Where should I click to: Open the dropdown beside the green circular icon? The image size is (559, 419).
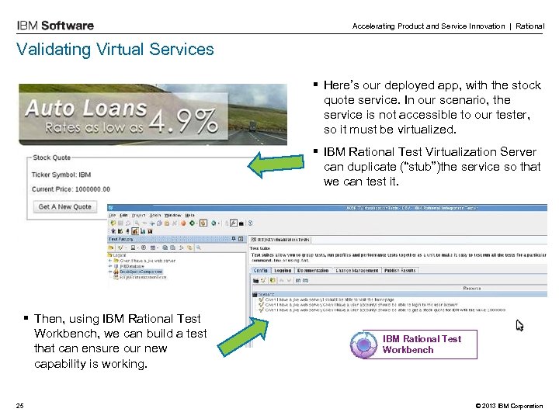(219, 223)
